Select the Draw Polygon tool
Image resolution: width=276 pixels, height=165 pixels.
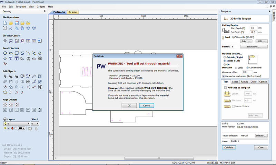(40, 53)
